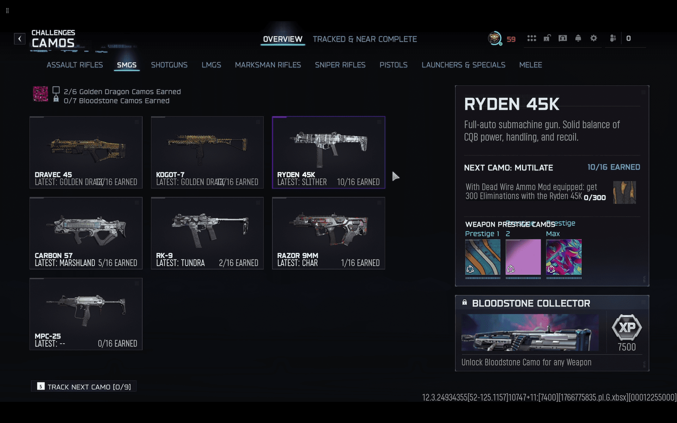Open the player profile emblem
Screen dimensions: 677x423
pyautogui.click(x=495, y=38)
